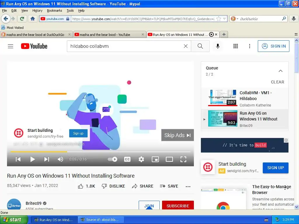299x224 pixels.
Task: Enter full screen
Action: [183, 159]
